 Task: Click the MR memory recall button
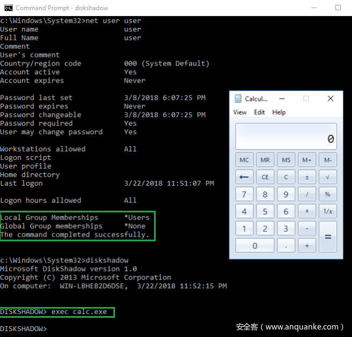tap(265, 160)
